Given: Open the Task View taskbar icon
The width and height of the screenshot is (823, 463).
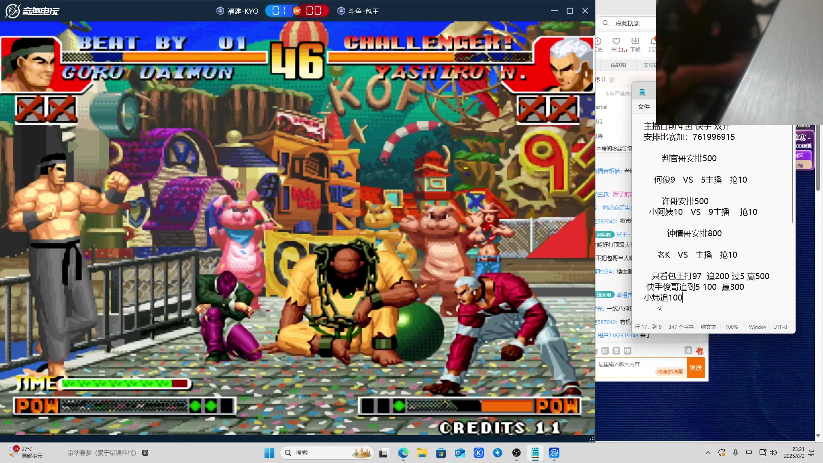Looking at the screenshot, I should click(x=384, y=453).
